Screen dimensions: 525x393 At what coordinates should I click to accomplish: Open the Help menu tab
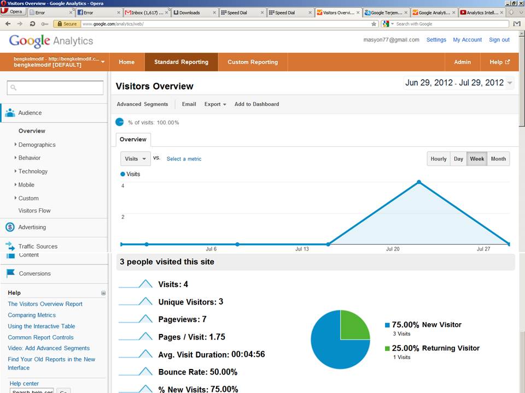click(499, 62)
